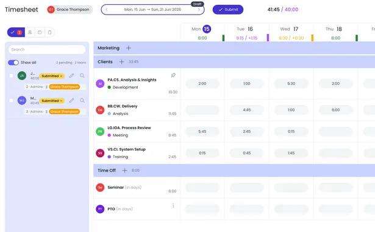
Task: Click the AI project avatar
Action: 100,84
